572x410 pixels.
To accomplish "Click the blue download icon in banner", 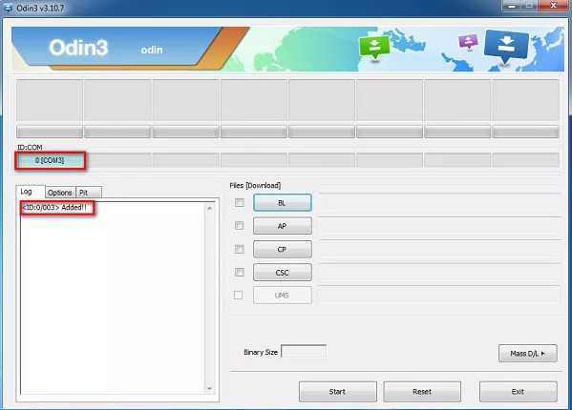I will coord(506,47).
